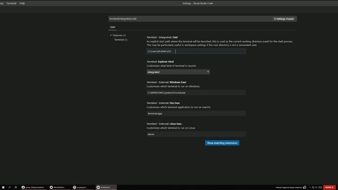This screenshot has height=190, width=338.
Task: Show hidden system tray icons
Action: coord(310,187)
